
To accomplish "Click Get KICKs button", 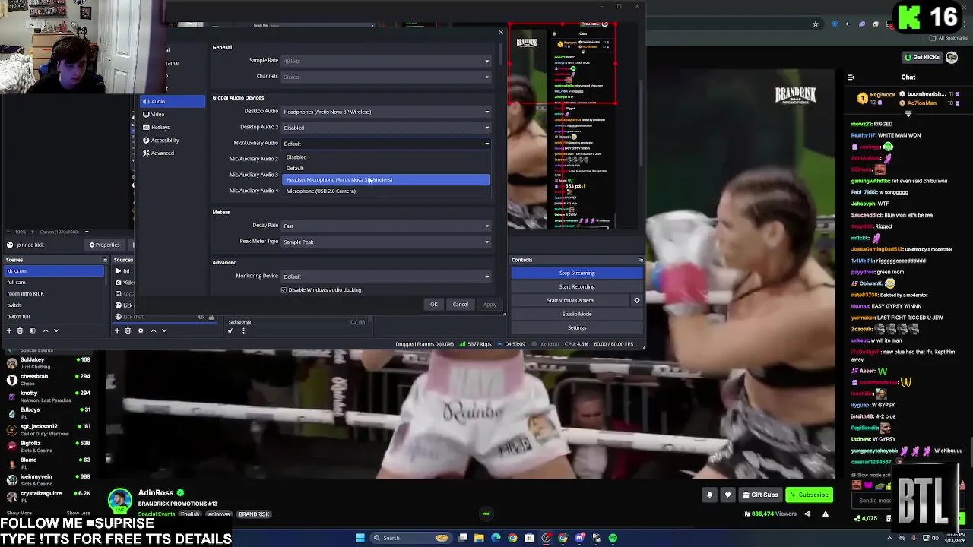I will click(922, 58).
